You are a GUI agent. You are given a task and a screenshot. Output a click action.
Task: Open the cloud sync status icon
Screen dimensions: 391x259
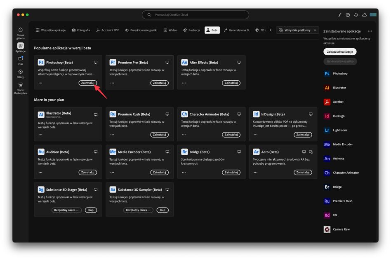364,15
